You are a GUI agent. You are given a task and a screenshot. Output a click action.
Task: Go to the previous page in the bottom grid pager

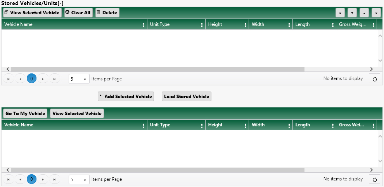point(20,179)
